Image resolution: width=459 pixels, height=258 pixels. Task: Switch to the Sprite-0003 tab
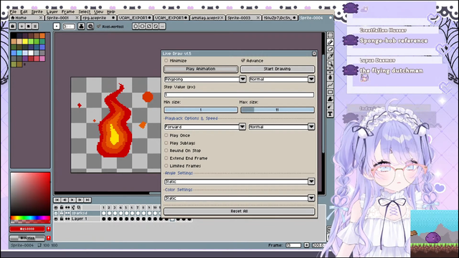pos(239,18)
